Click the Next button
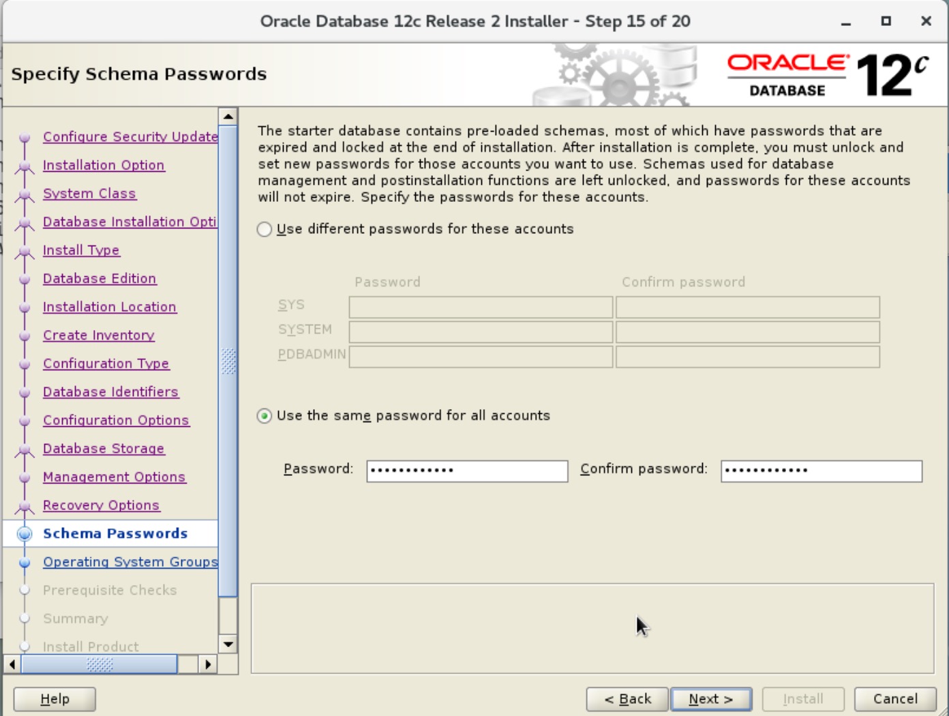This screenshot has width=949, height=716. (711, 699)
